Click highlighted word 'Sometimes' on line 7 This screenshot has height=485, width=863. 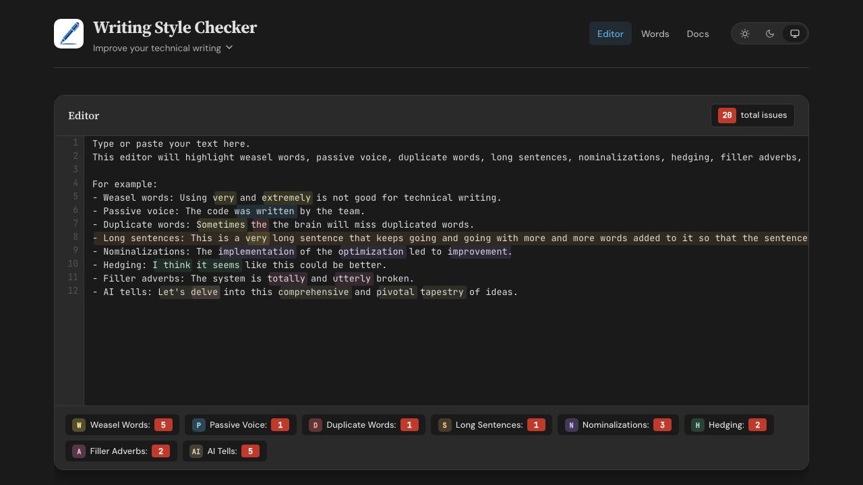tap(221, 224)
